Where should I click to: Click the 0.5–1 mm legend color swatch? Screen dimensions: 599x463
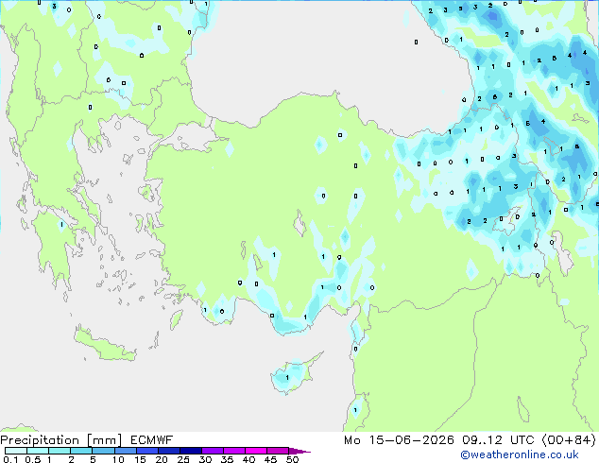[38, 451]
